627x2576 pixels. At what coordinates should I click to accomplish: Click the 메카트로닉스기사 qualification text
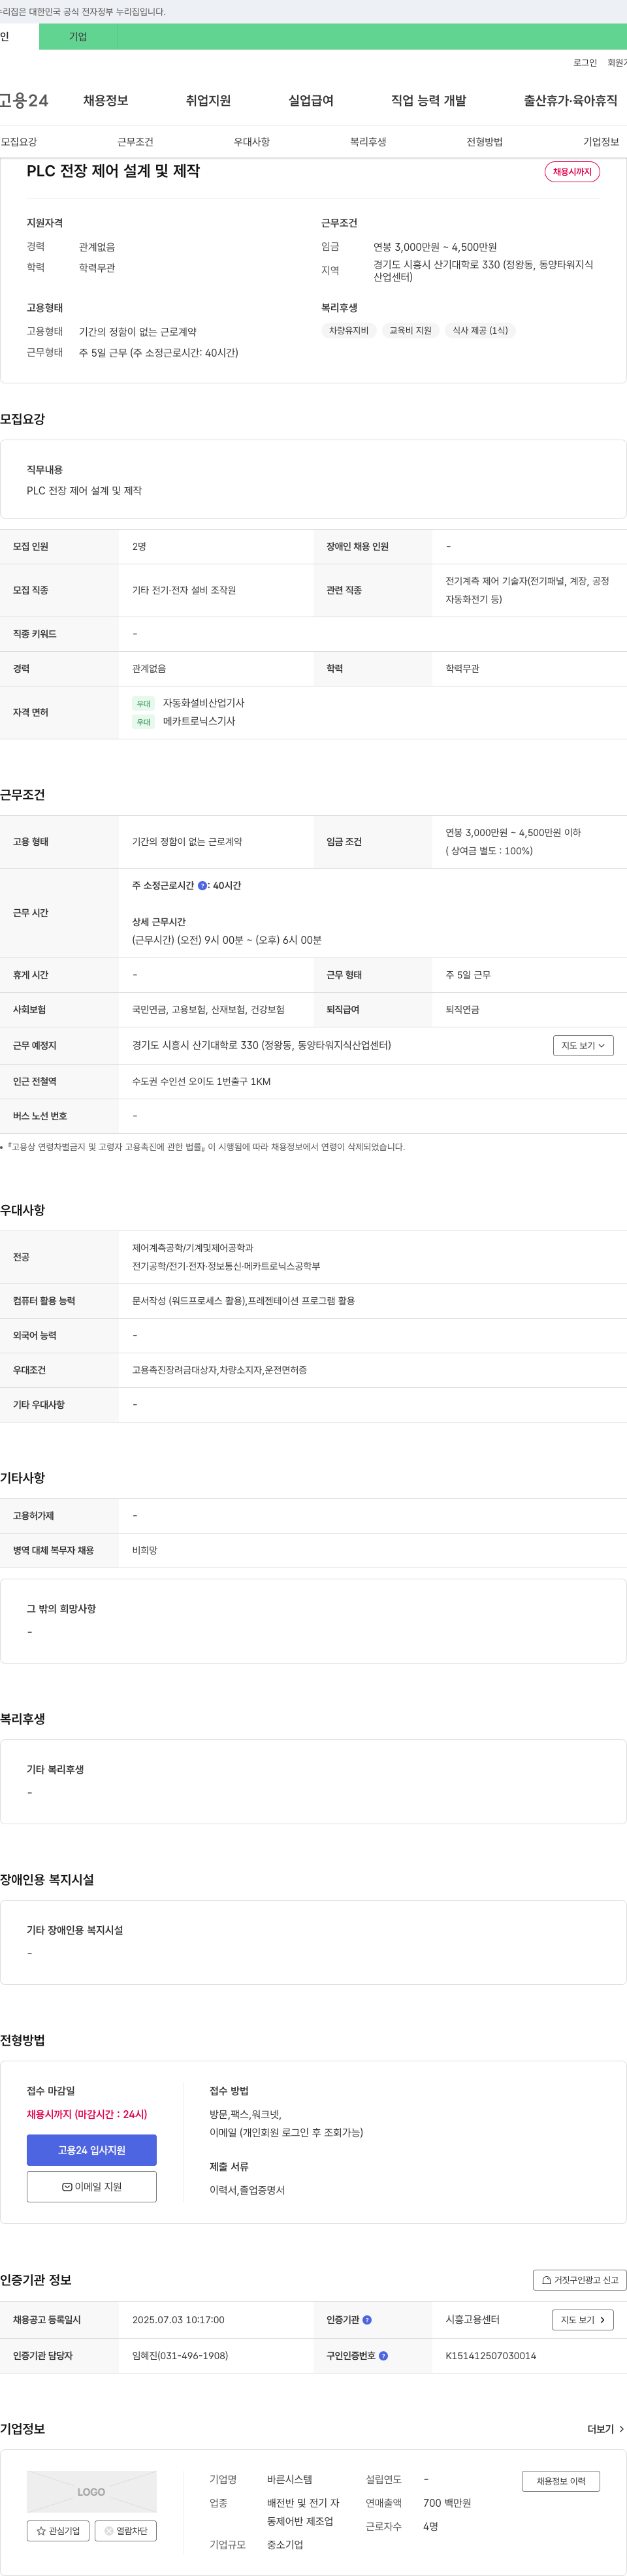coord(199,721)
